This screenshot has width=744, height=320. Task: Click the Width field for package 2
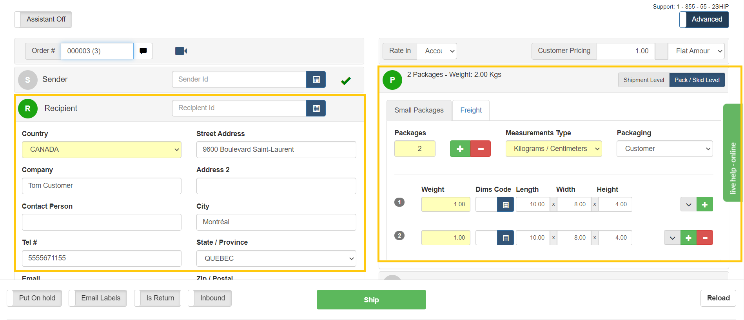coord(574,238)
